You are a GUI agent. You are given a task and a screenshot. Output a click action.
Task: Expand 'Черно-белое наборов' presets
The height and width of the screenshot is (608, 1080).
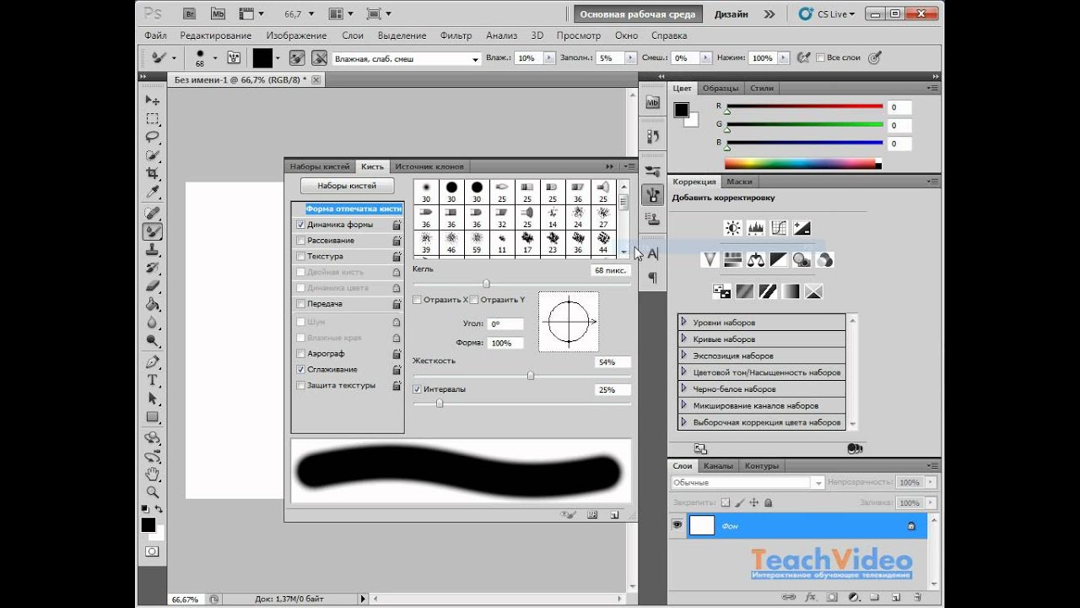coord(684,388)
